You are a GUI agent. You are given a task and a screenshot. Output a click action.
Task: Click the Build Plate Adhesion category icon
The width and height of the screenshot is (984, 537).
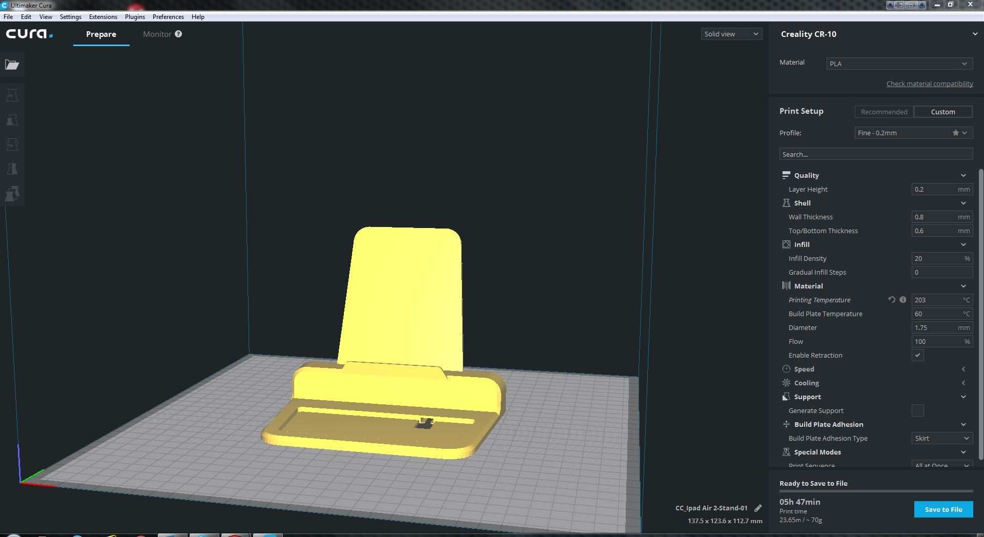[x=786, y=424]
